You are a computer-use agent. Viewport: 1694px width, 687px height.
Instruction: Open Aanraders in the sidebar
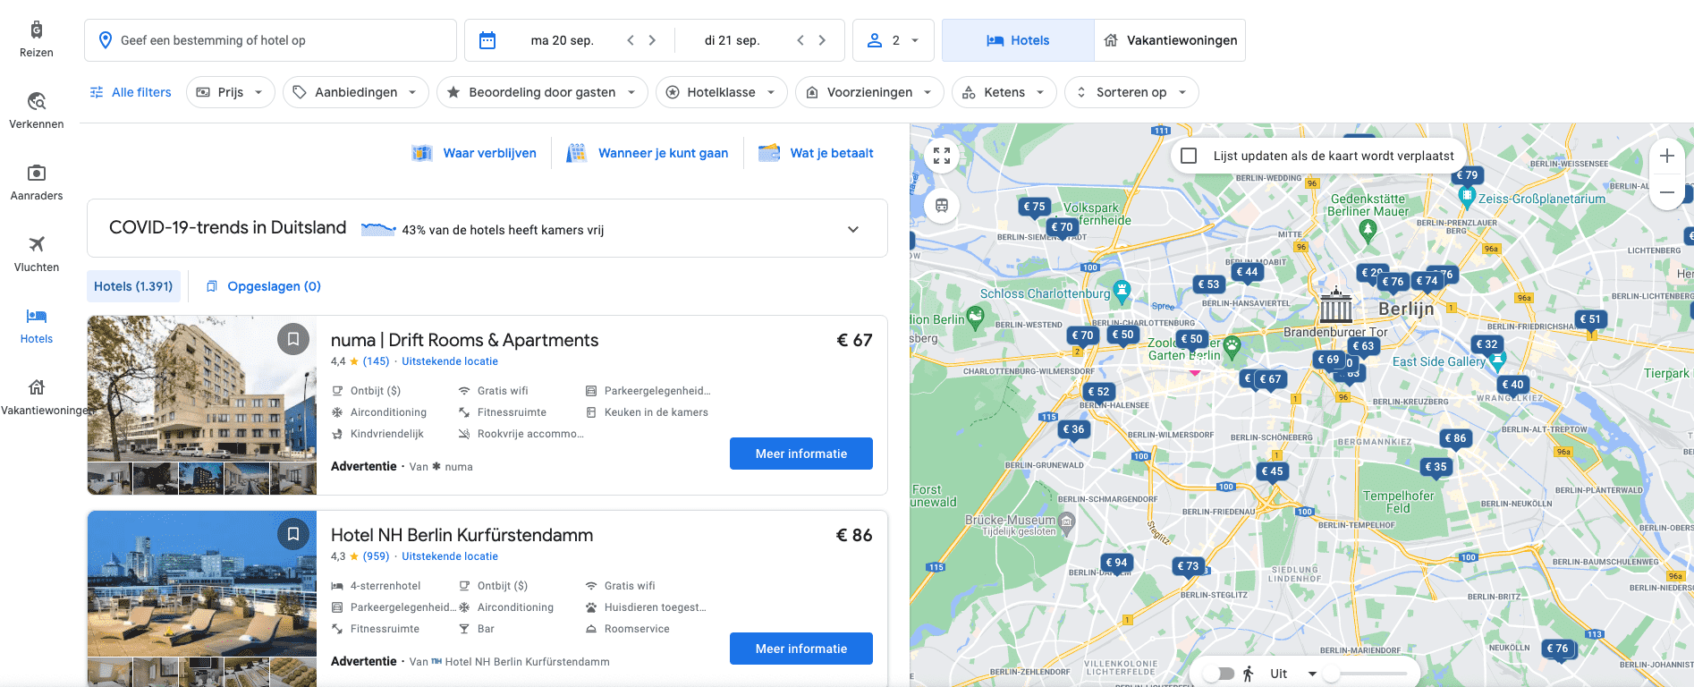click(x=36, y=182)
